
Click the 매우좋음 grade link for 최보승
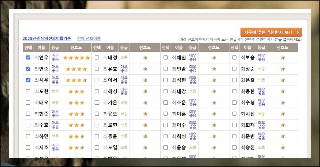[262, 58]
